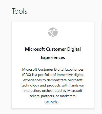The height and width of the screenshot is (114, 102).
Task: Click the "experiences to demonstrate Microsoft" line
Action: point(53,80)
